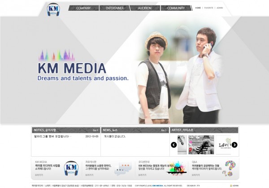Image resolution: width=269 pixels, height=188 pixels.
Task: Click the next arrow in artist carousel
Action: [234, 145]
